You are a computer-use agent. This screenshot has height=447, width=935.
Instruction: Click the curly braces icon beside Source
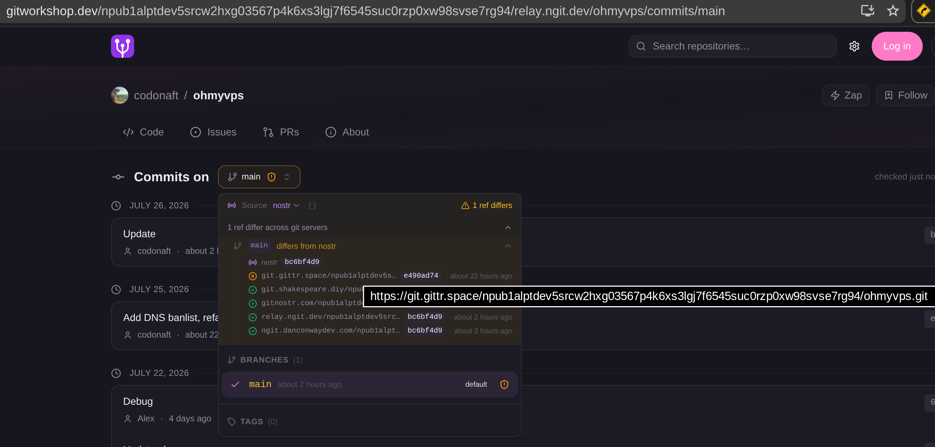(312, 205)
